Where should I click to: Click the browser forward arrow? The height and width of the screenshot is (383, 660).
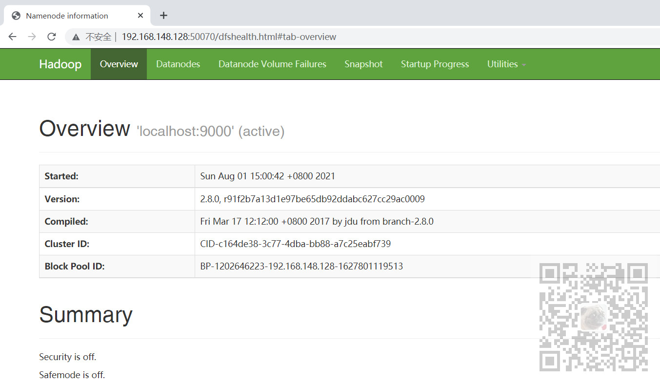point(32,37)
